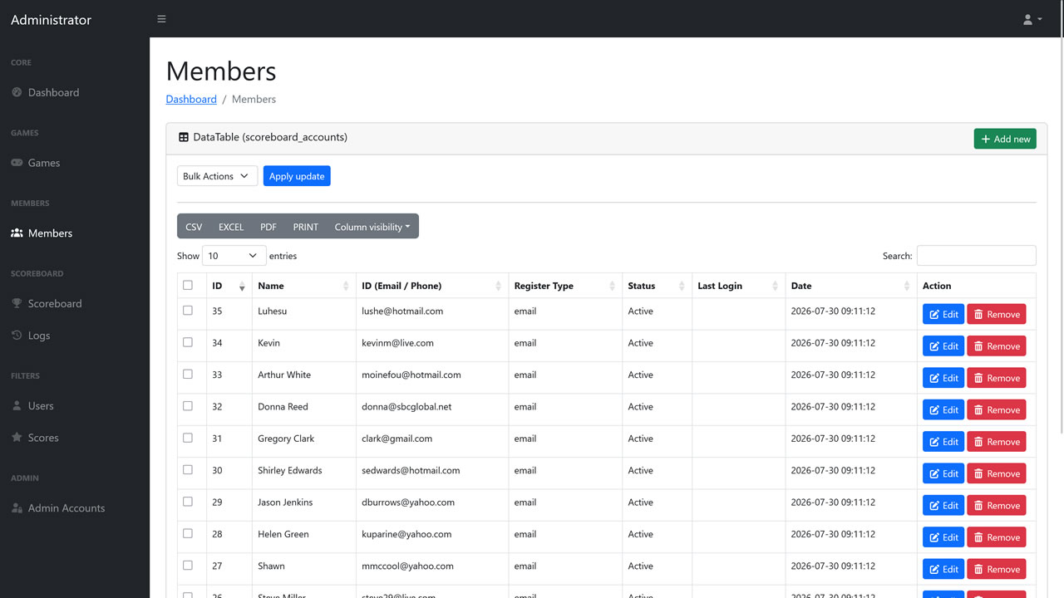This screenshot has width=1064, height=598.
Task: Open the user account menu icon
Action: coord(1032,19)
